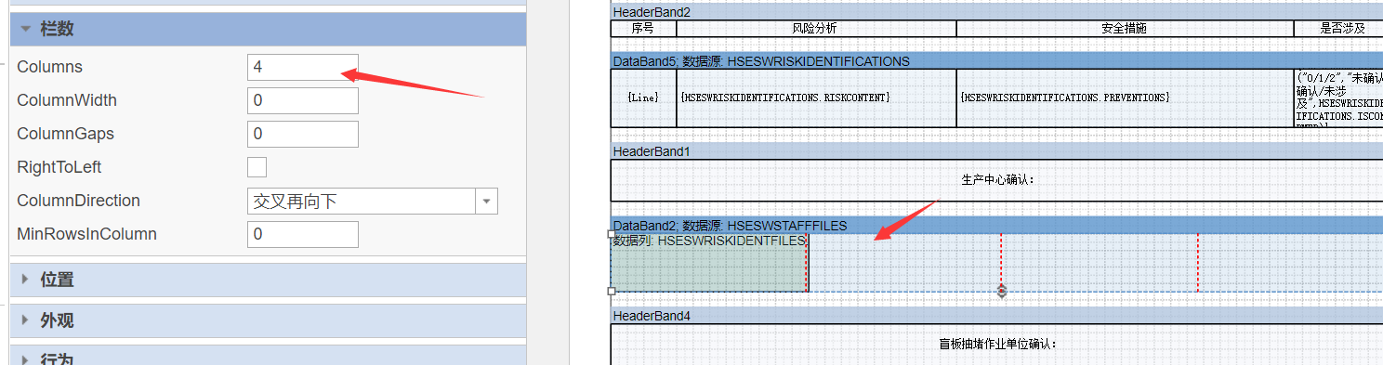Expand the 外观 section

(x=268, y=320)
